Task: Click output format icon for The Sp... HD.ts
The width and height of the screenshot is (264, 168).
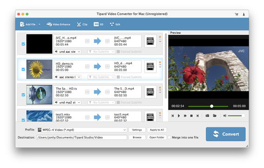Action: [x=150, y=92]
